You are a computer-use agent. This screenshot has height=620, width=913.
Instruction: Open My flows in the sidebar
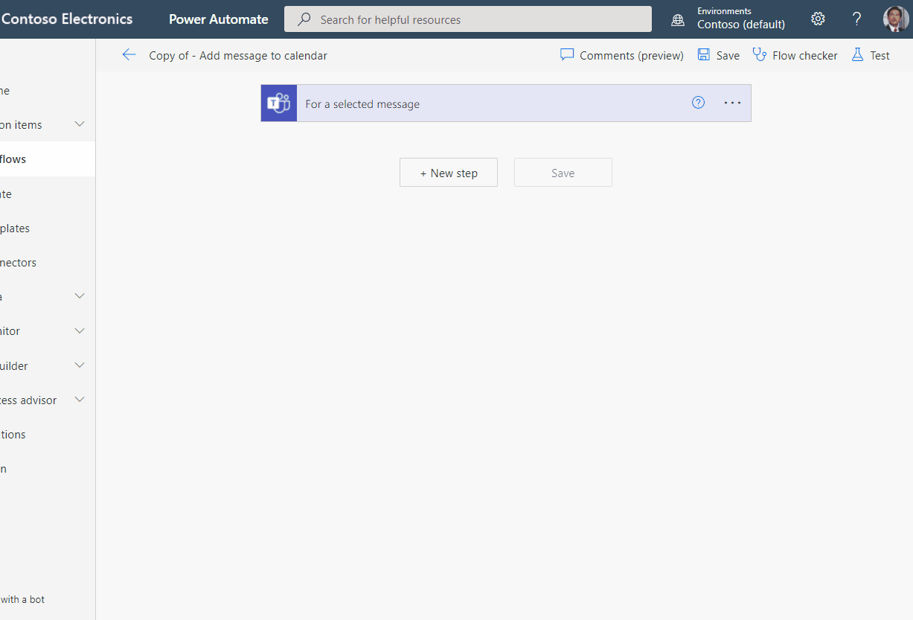48,159
